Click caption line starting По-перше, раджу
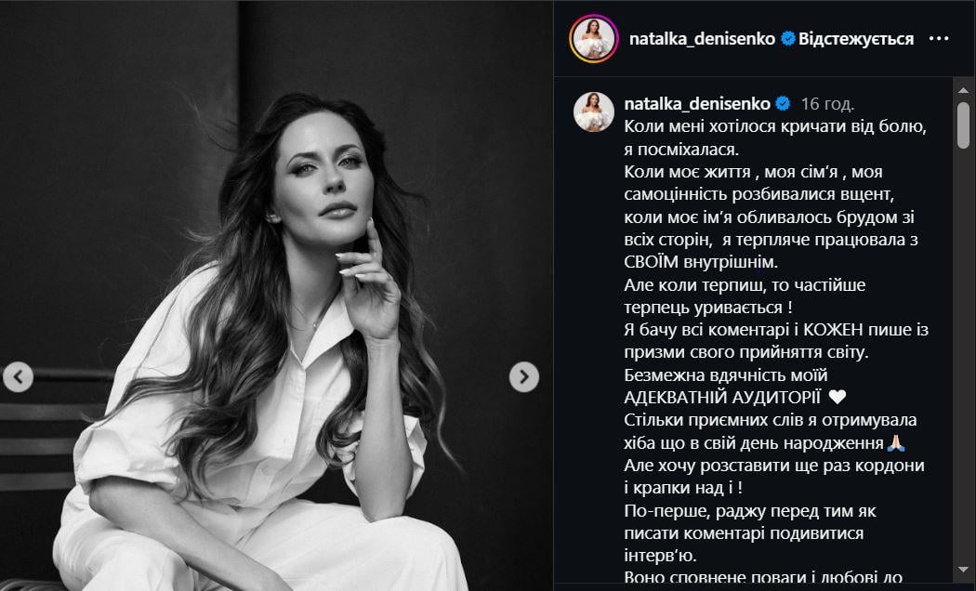976x591 pixels. (750, 511)
